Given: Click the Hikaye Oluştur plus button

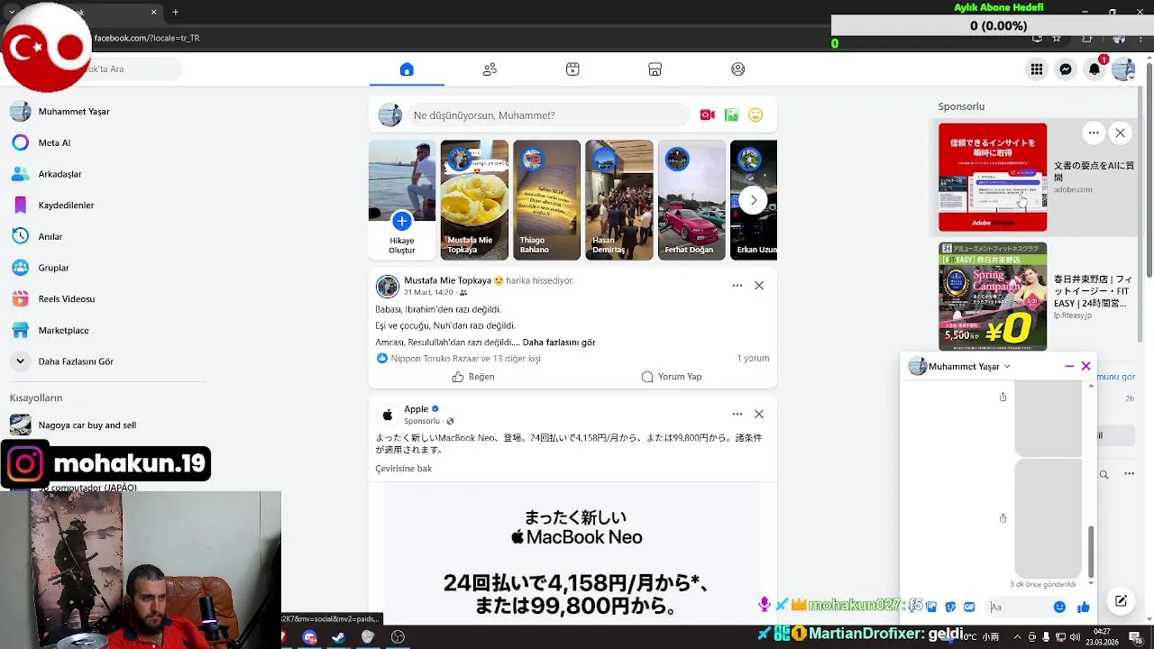Looking at the screenshot, I should (402, 221).
